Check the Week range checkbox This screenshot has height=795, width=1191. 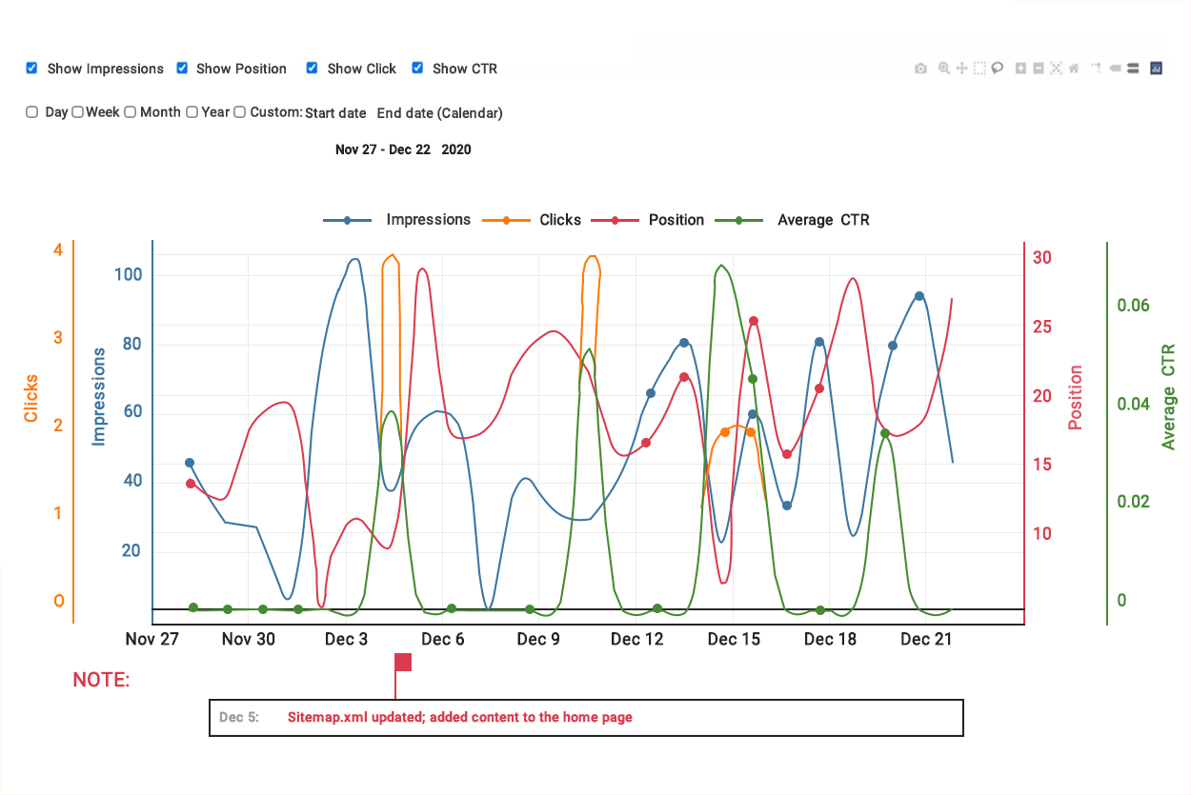pyautogui.click(x=78, y=111)
